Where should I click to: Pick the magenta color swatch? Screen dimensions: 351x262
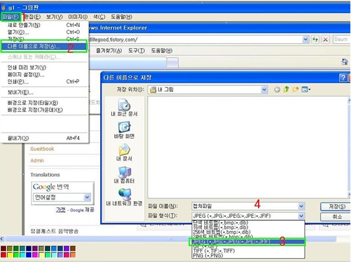click(35, 255)
